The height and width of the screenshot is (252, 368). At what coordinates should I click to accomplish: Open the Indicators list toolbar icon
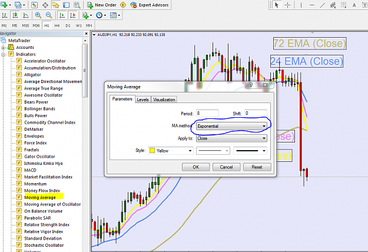pyautogui.click(x=85, y=15)
